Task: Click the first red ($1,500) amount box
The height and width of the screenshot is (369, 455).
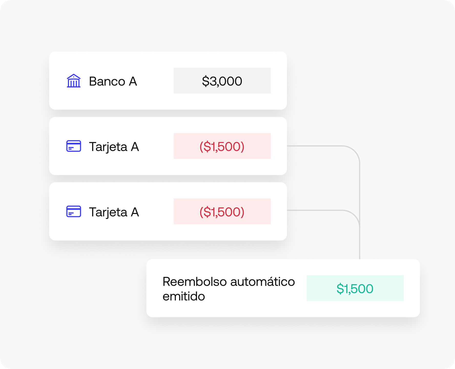Action: (222, 146)
